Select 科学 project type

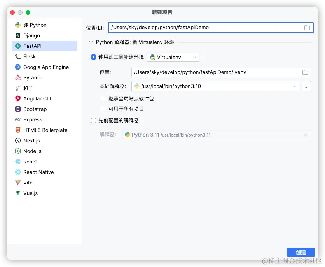pos(45,88)
